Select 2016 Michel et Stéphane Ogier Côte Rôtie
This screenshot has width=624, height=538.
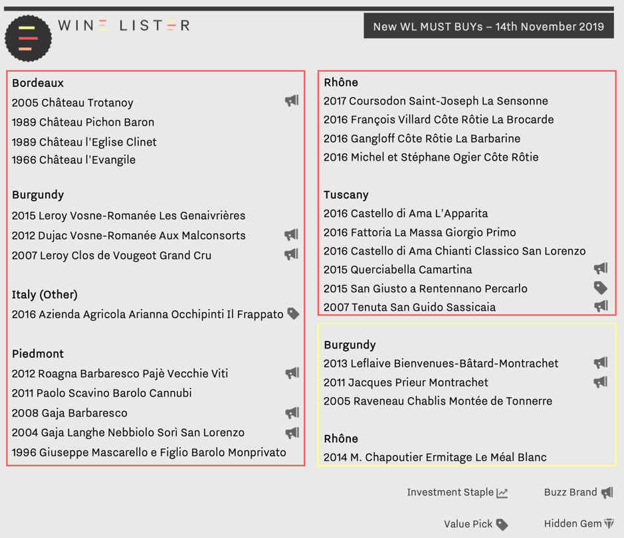431,157
